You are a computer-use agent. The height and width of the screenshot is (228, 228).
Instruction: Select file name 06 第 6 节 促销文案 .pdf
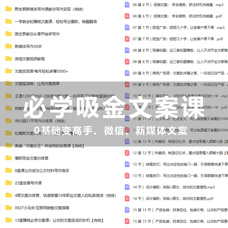coord(177,16)
